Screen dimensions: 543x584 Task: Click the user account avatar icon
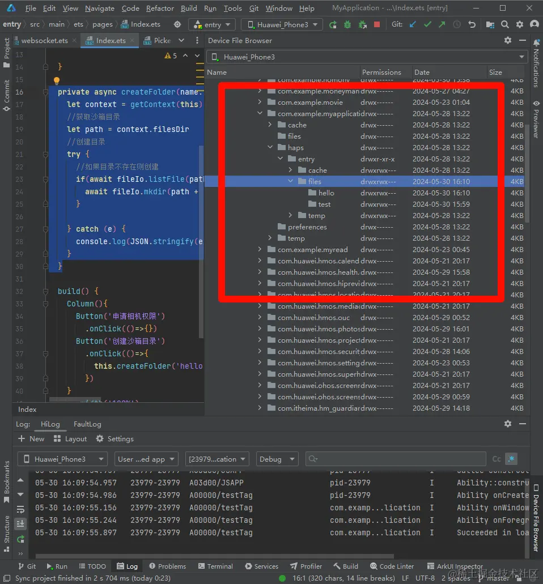[x=534, y=24]
